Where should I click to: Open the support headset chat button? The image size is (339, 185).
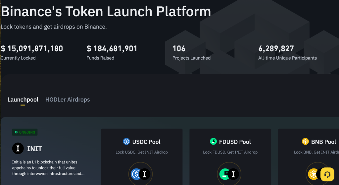(327, 174)
